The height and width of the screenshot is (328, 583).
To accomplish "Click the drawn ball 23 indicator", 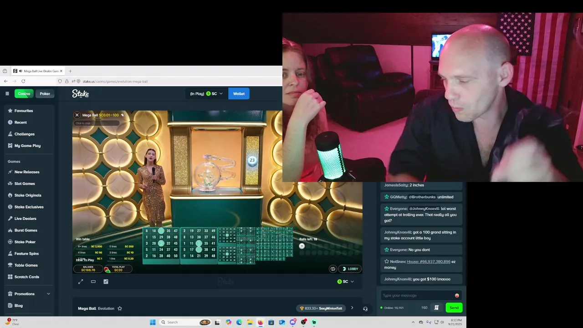I will tap(252, 160).
